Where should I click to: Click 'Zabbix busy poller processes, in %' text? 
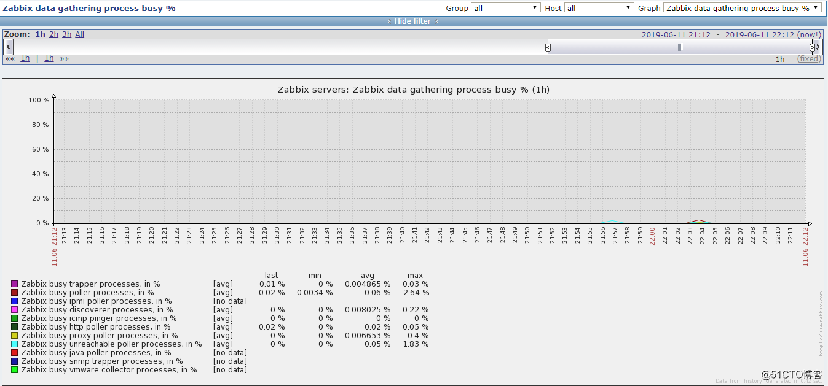coord(87,293)
